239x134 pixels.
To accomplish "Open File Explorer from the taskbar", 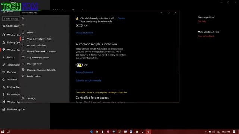I will click(x=137, y=131).
